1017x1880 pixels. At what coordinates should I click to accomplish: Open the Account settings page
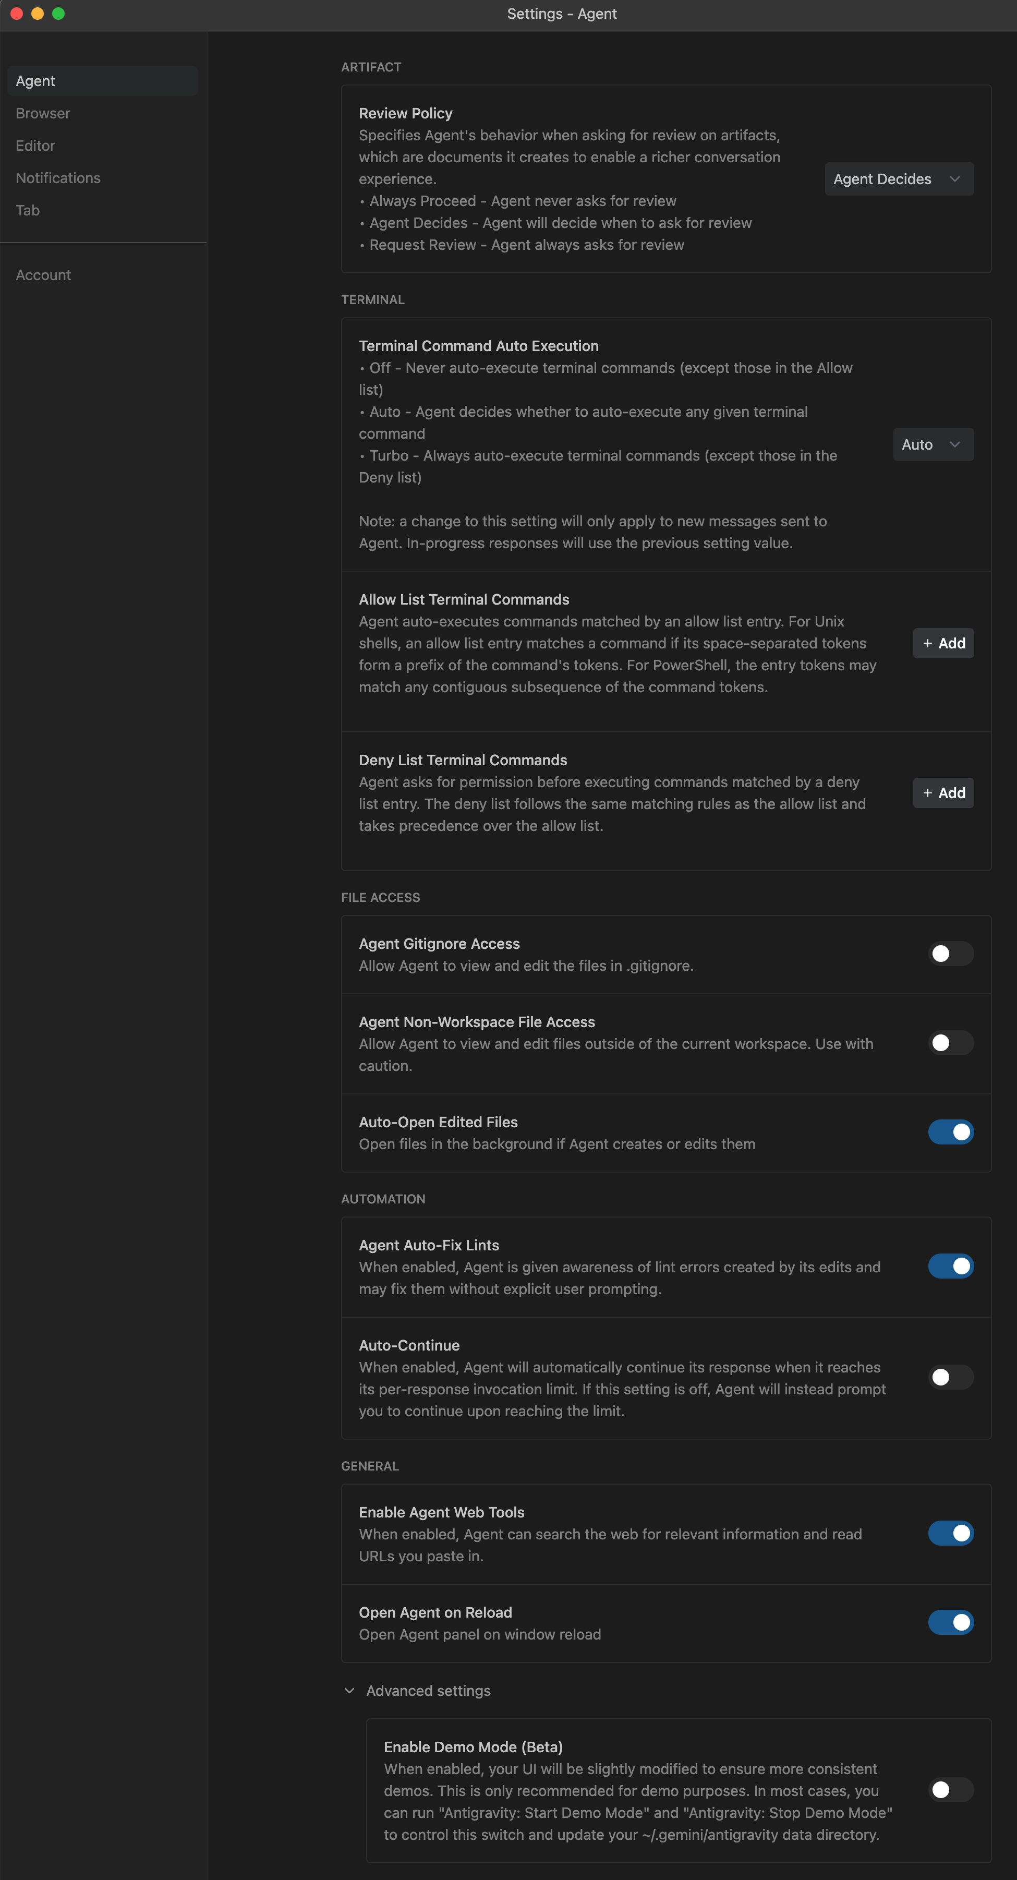44,275
